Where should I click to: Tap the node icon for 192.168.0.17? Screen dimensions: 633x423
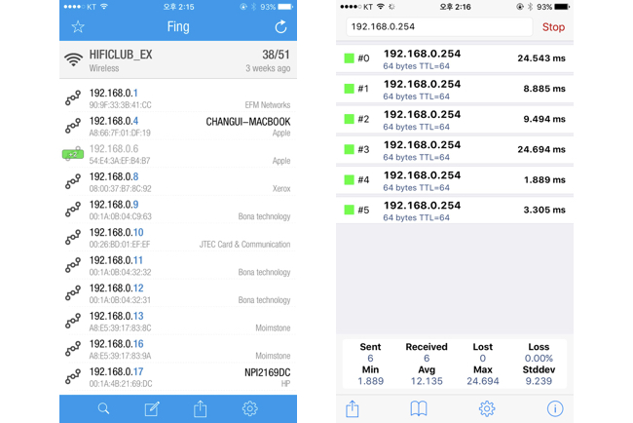click(x=73, y=377)
